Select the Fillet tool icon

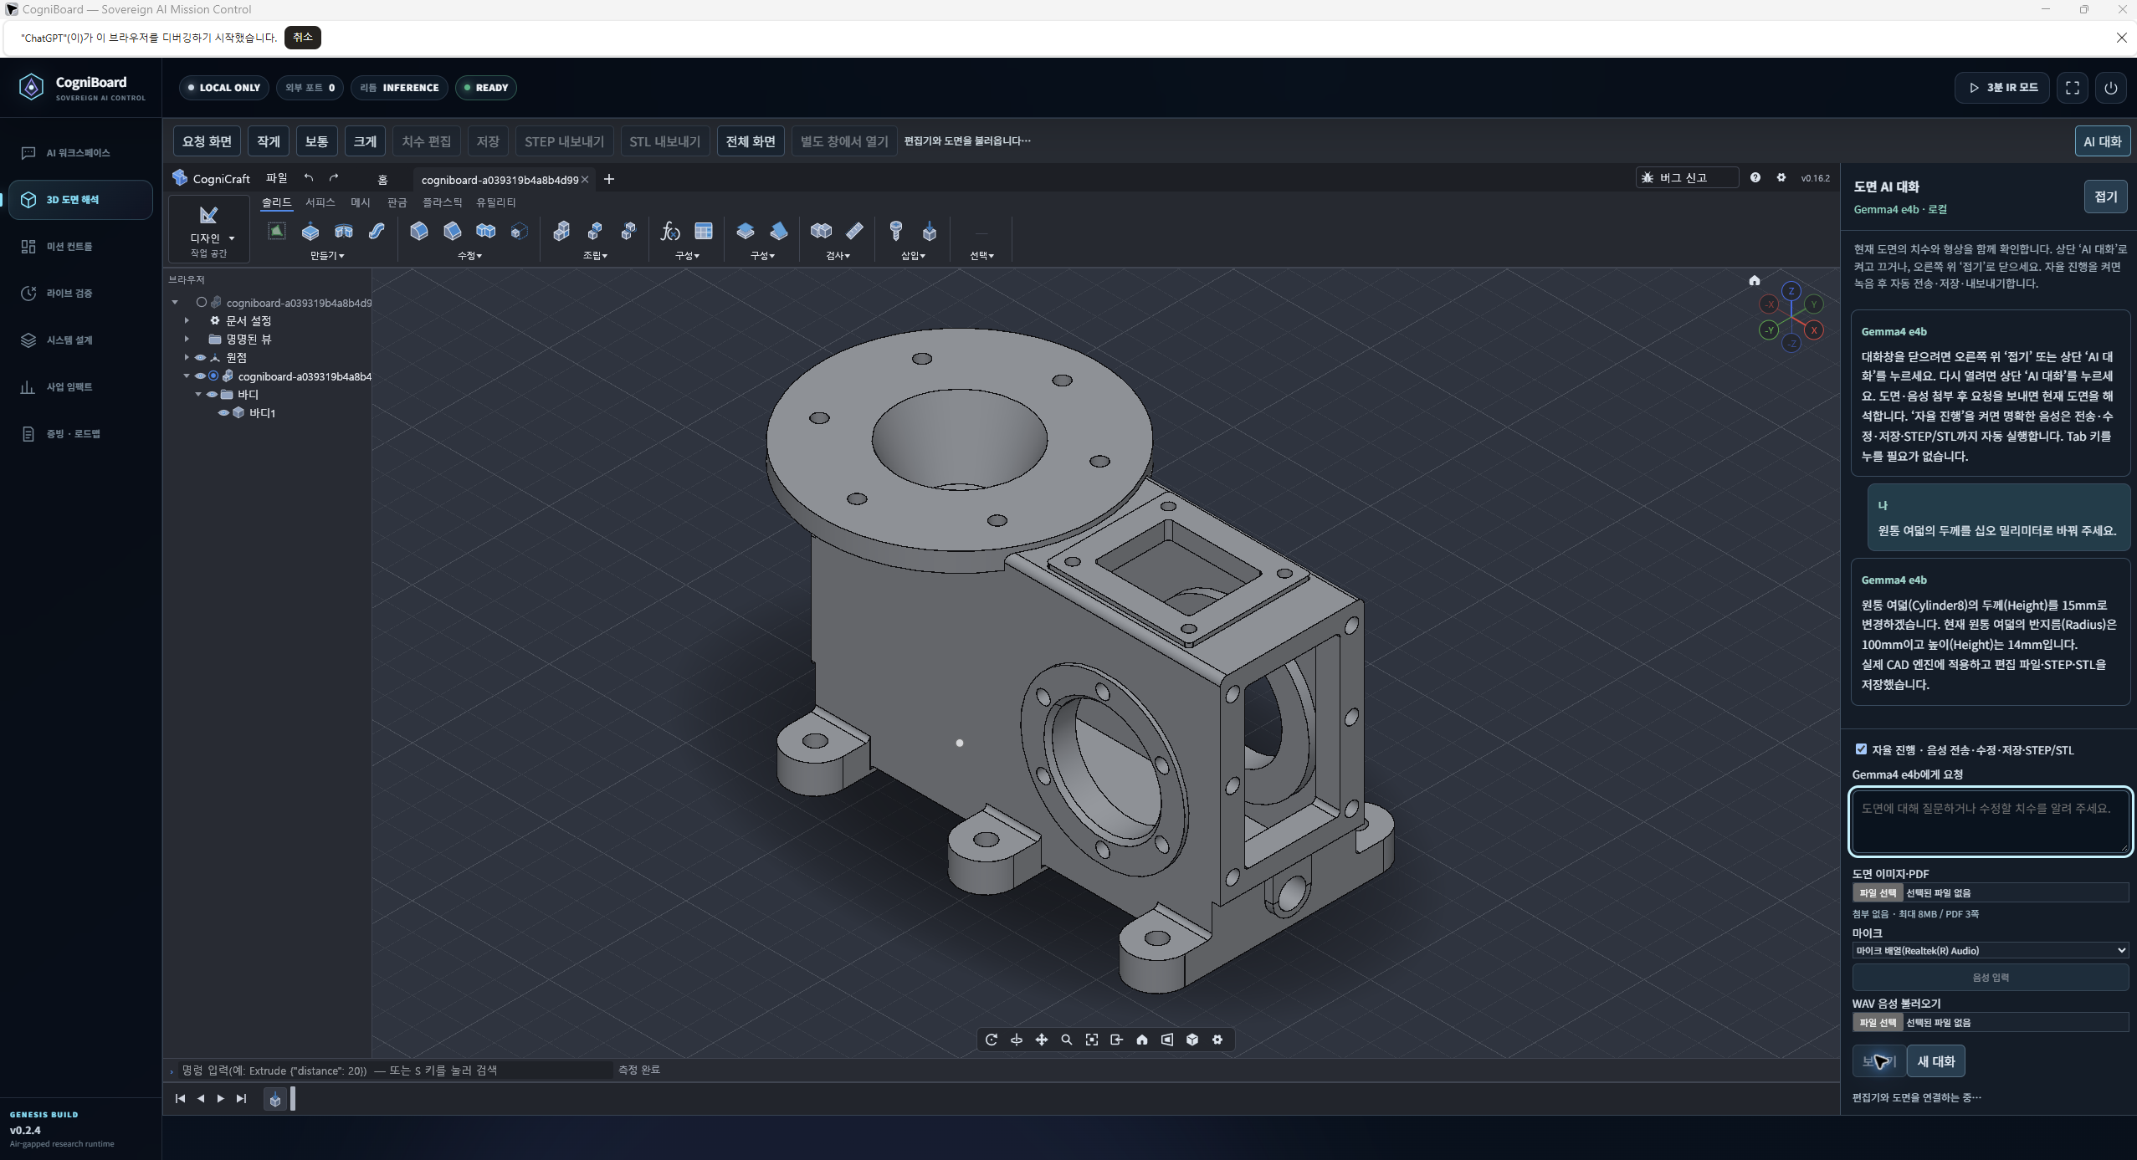tap(419, 231)
